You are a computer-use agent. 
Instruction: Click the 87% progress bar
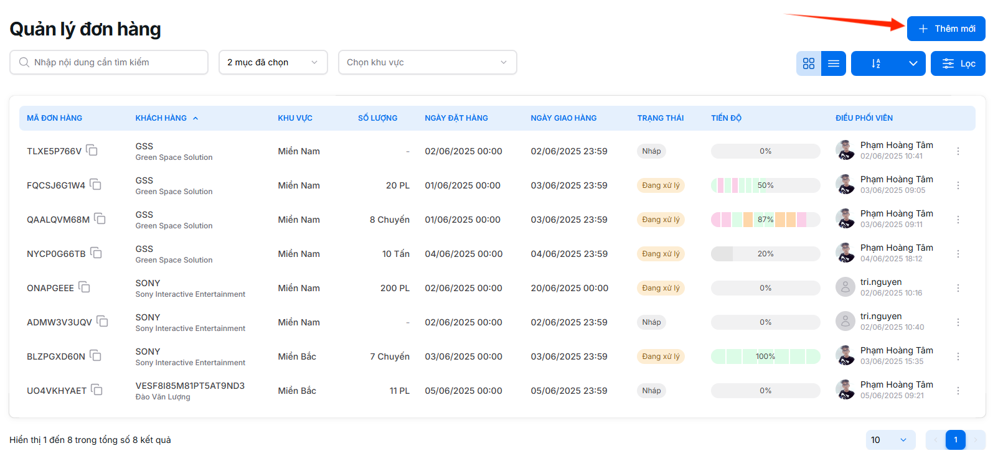[765, 220]
